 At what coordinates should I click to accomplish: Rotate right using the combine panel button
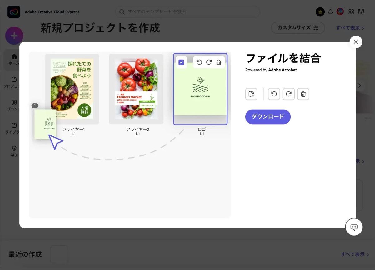tap(288, 94)
